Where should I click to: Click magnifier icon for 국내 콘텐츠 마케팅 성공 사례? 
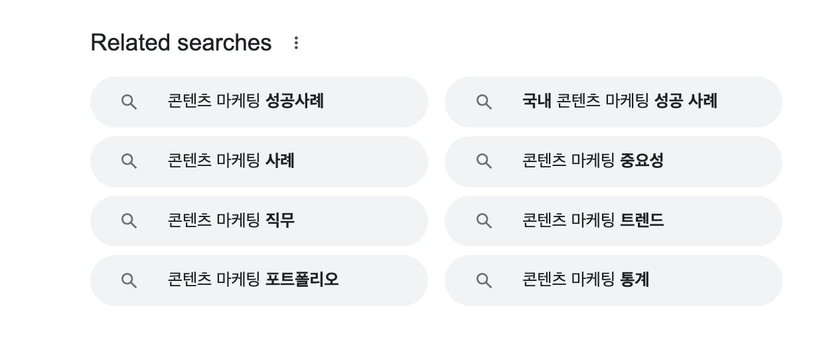tap(484, 102)
